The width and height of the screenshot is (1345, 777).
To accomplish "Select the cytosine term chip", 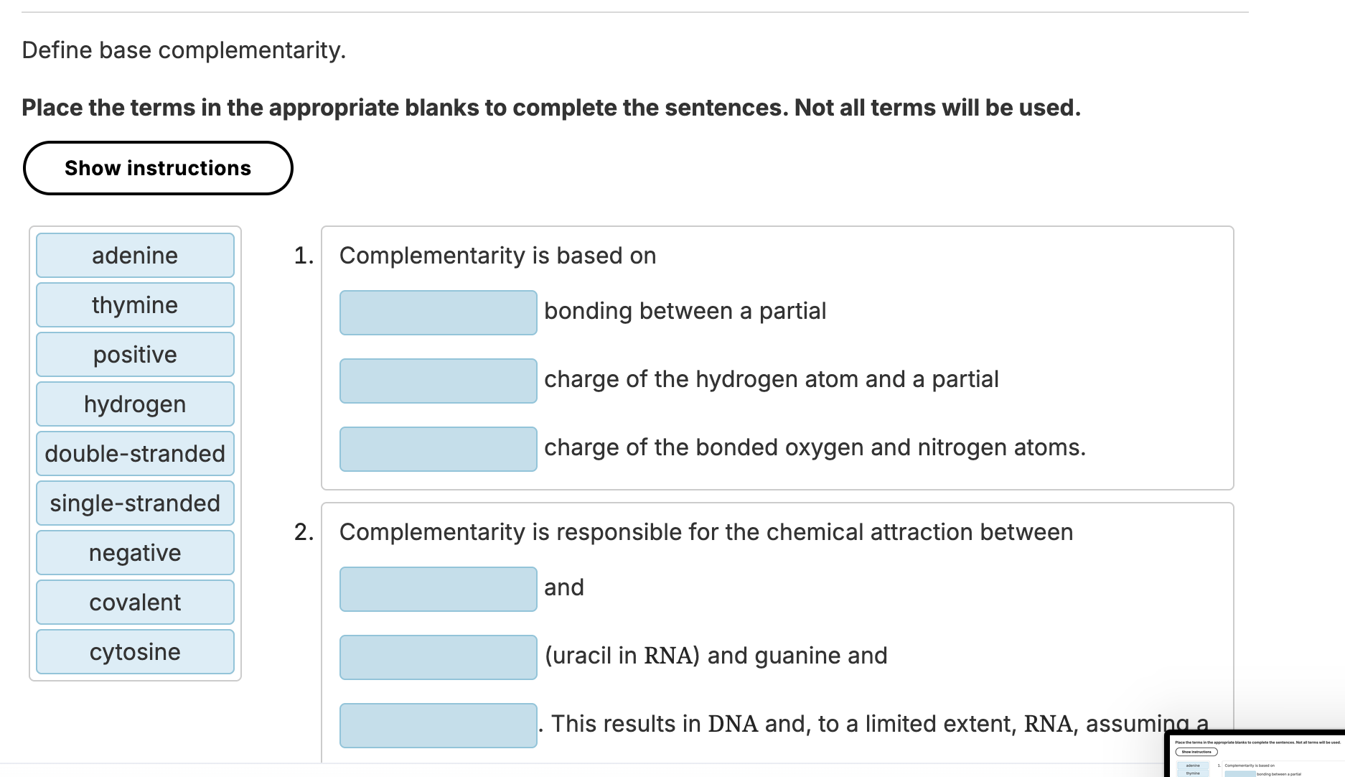I will point(134,651).
